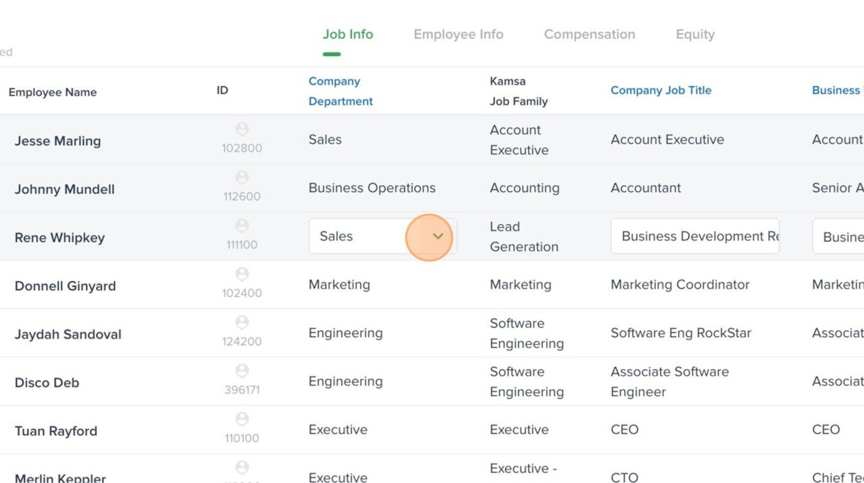Click the Kamsa Job Family column header

pyautogui.click(x=518, y=91)
